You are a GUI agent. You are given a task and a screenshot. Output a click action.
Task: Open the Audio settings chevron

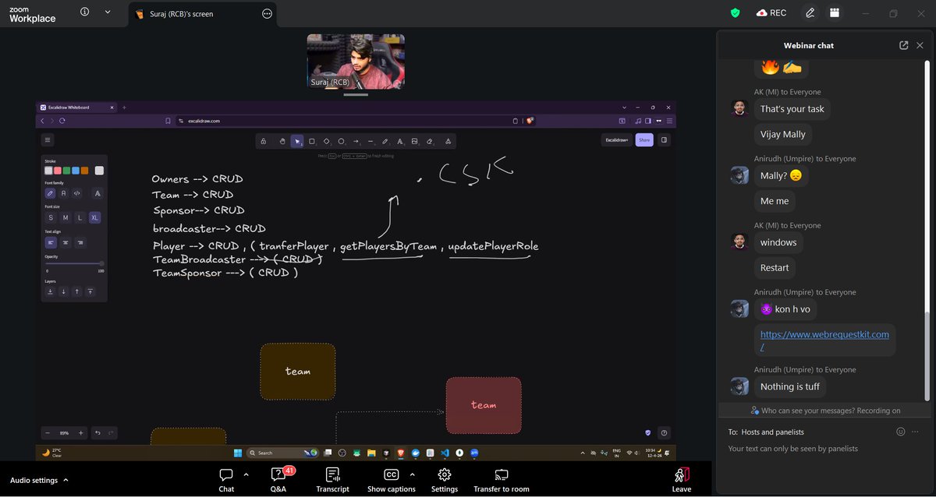pos(65,480)
